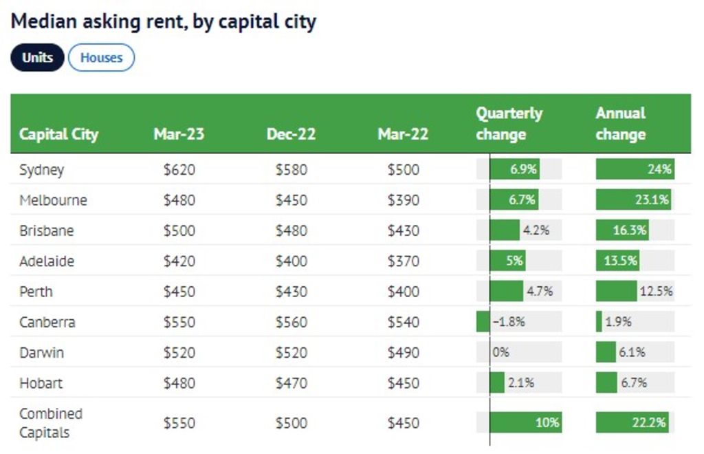Switch to the Houses view

[101, 58]
